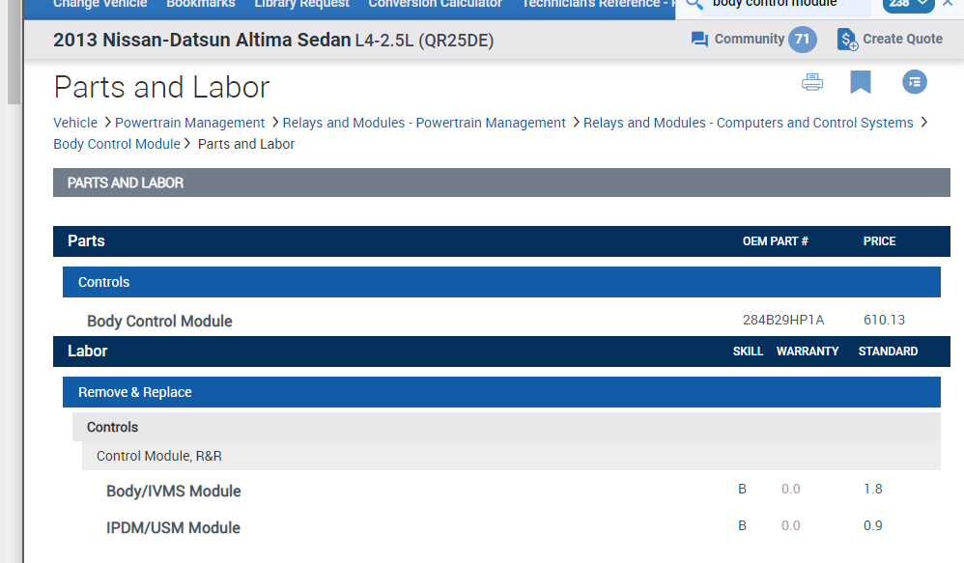The width and height of the screenshot is (964, 563).
Task: Open Library Request in top bar
Action: pyautogui.click(x=301, y=4)
